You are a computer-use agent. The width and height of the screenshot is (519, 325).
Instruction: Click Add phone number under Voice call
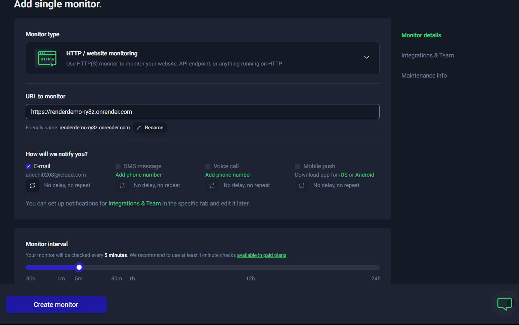(x=228, y=175)
